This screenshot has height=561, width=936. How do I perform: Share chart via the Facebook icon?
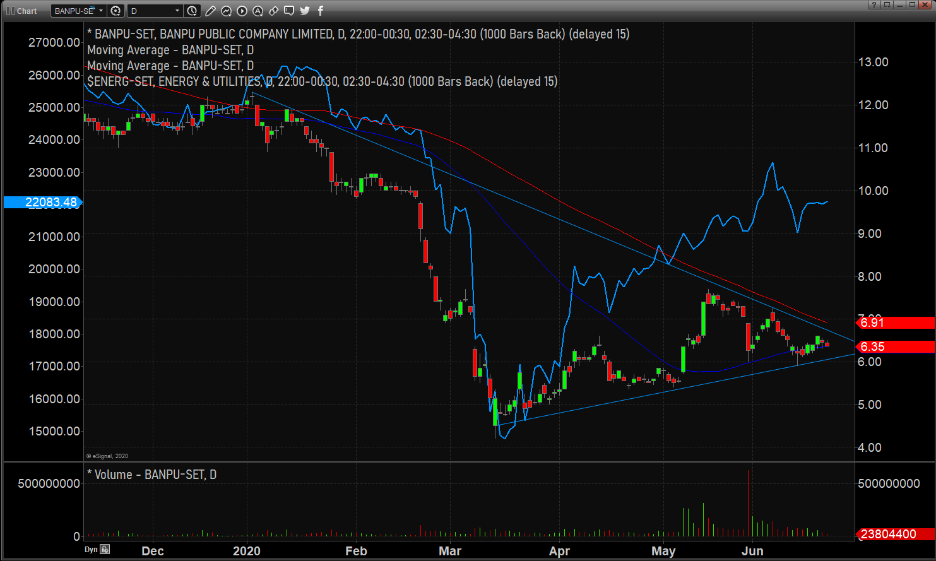click(x=321, y=11)
